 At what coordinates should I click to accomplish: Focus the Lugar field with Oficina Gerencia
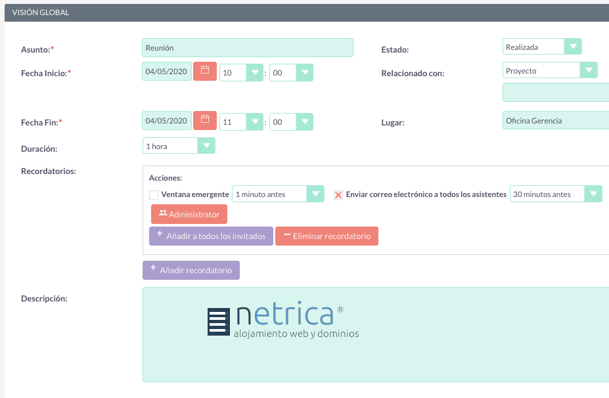click(556, 120)
